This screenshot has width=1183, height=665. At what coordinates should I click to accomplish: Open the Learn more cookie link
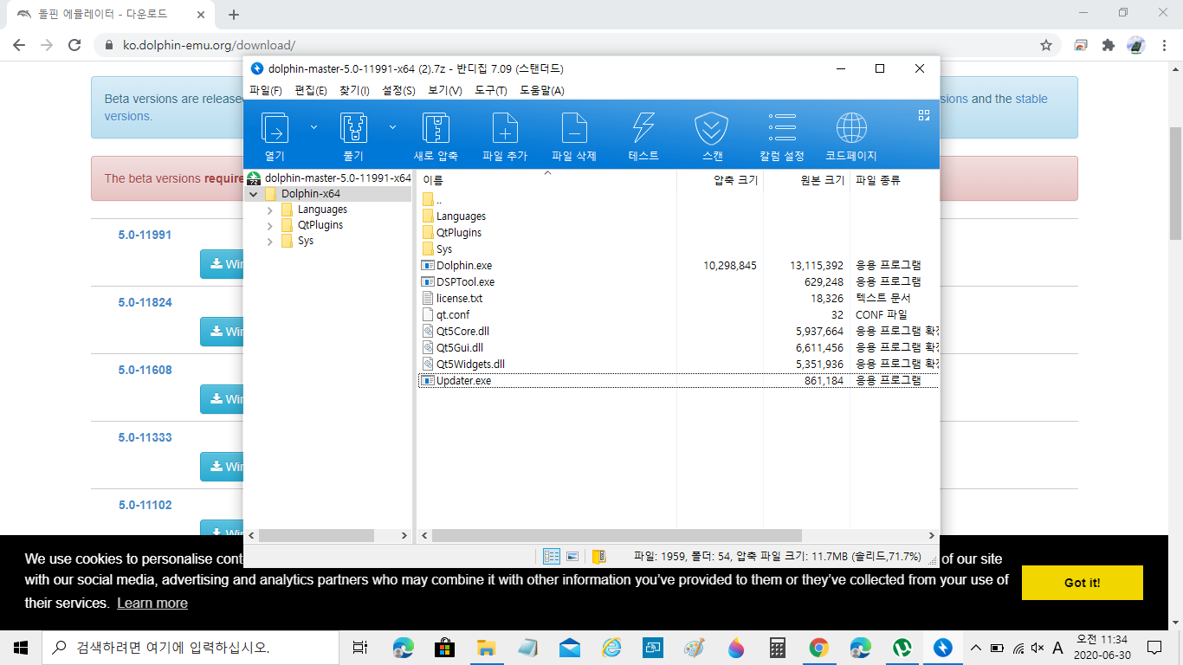[x=152, y=604]
